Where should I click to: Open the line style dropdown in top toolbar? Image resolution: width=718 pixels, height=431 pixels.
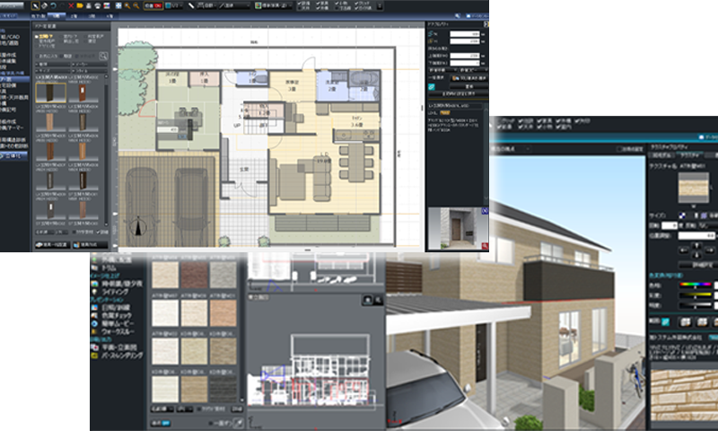click(232, 5)
